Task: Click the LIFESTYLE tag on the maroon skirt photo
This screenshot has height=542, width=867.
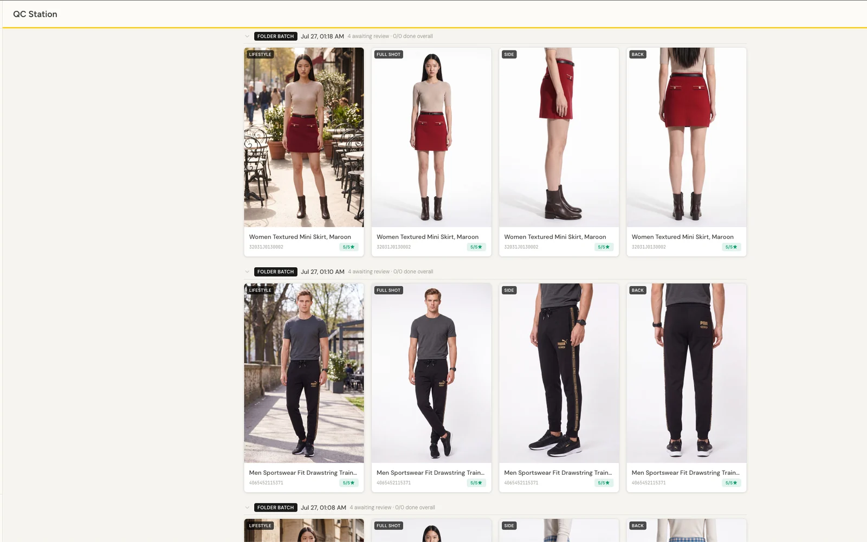Action: click(x=260, y=54)
